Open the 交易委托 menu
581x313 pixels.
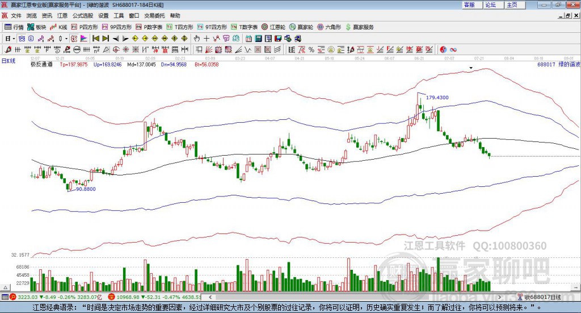click(x=154, y=15)
